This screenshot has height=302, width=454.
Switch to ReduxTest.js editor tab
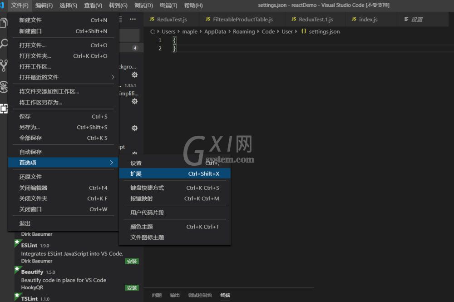click(172, 20)
